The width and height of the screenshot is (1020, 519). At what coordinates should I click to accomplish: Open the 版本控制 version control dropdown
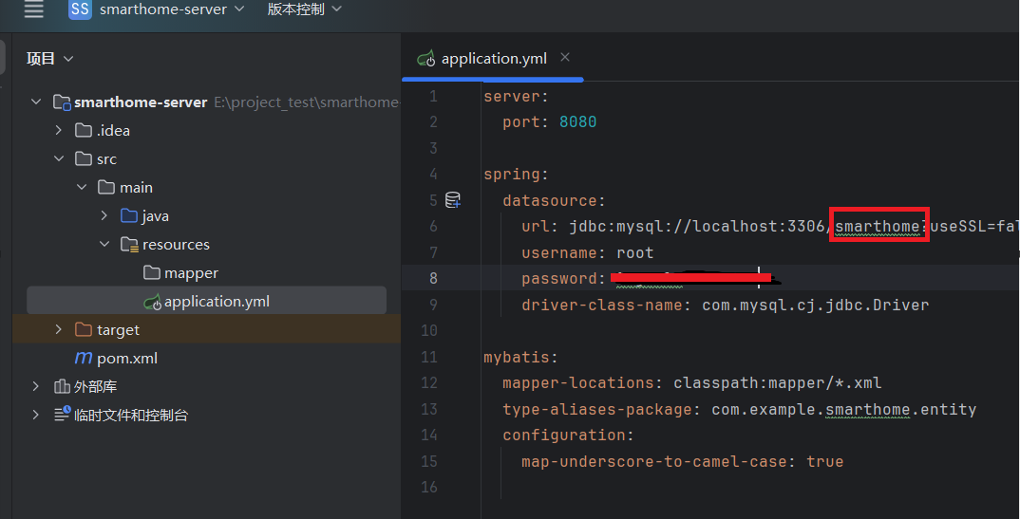coord(304,9)
